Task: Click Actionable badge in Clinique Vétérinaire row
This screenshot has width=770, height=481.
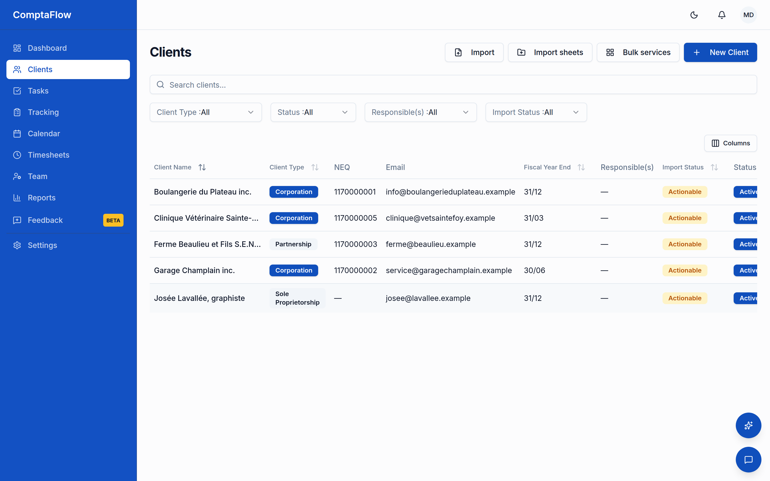Action: click(685, 218)
